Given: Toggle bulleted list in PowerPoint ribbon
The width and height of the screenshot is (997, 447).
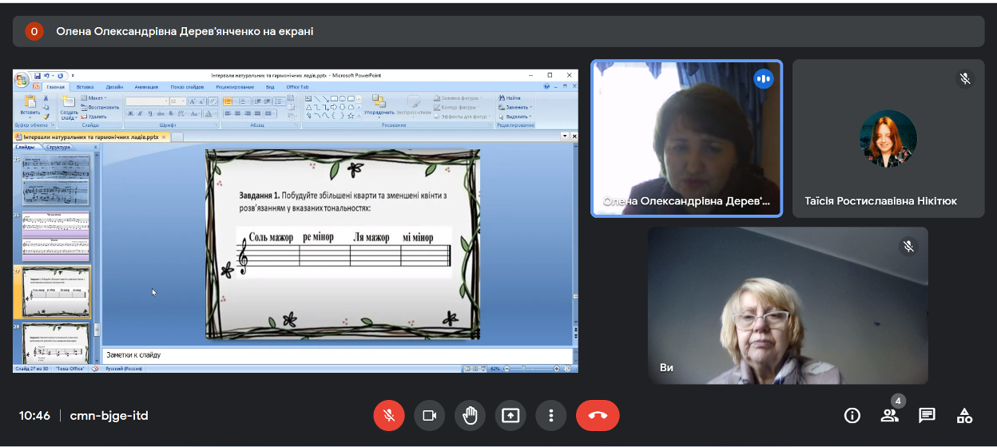Looking at the screenshot, I should click(x=228, y=101).
